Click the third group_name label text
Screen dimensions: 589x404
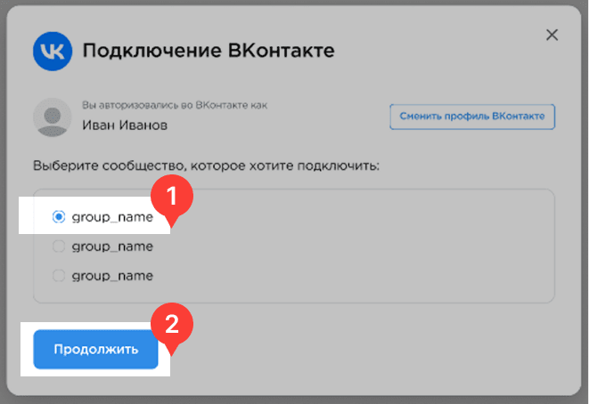[x=112, y=276]
